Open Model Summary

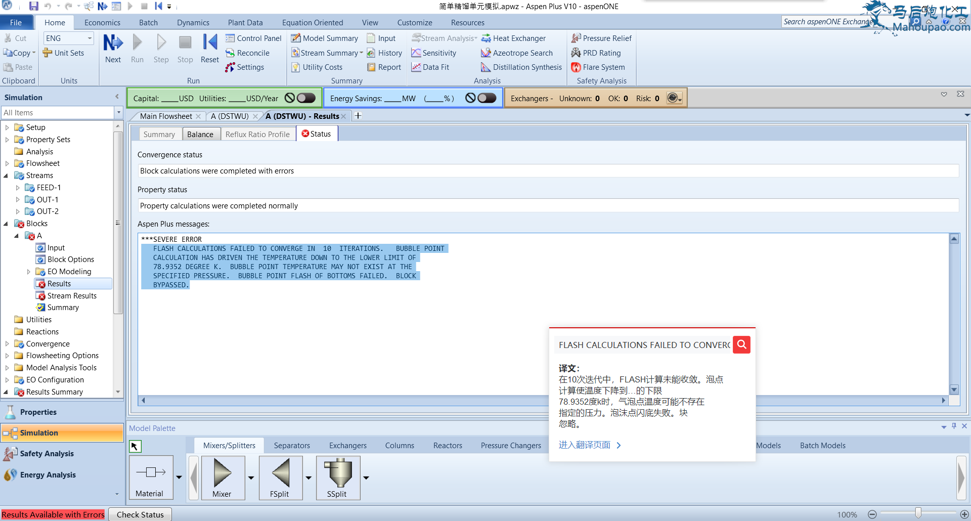tap(324, 38)
